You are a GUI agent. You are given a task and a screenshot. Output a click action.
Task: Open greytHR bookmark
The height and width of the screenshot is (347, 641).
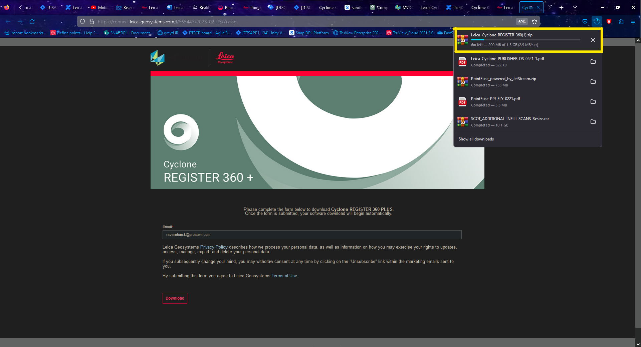pyautogui.click(x=168, y=33)
